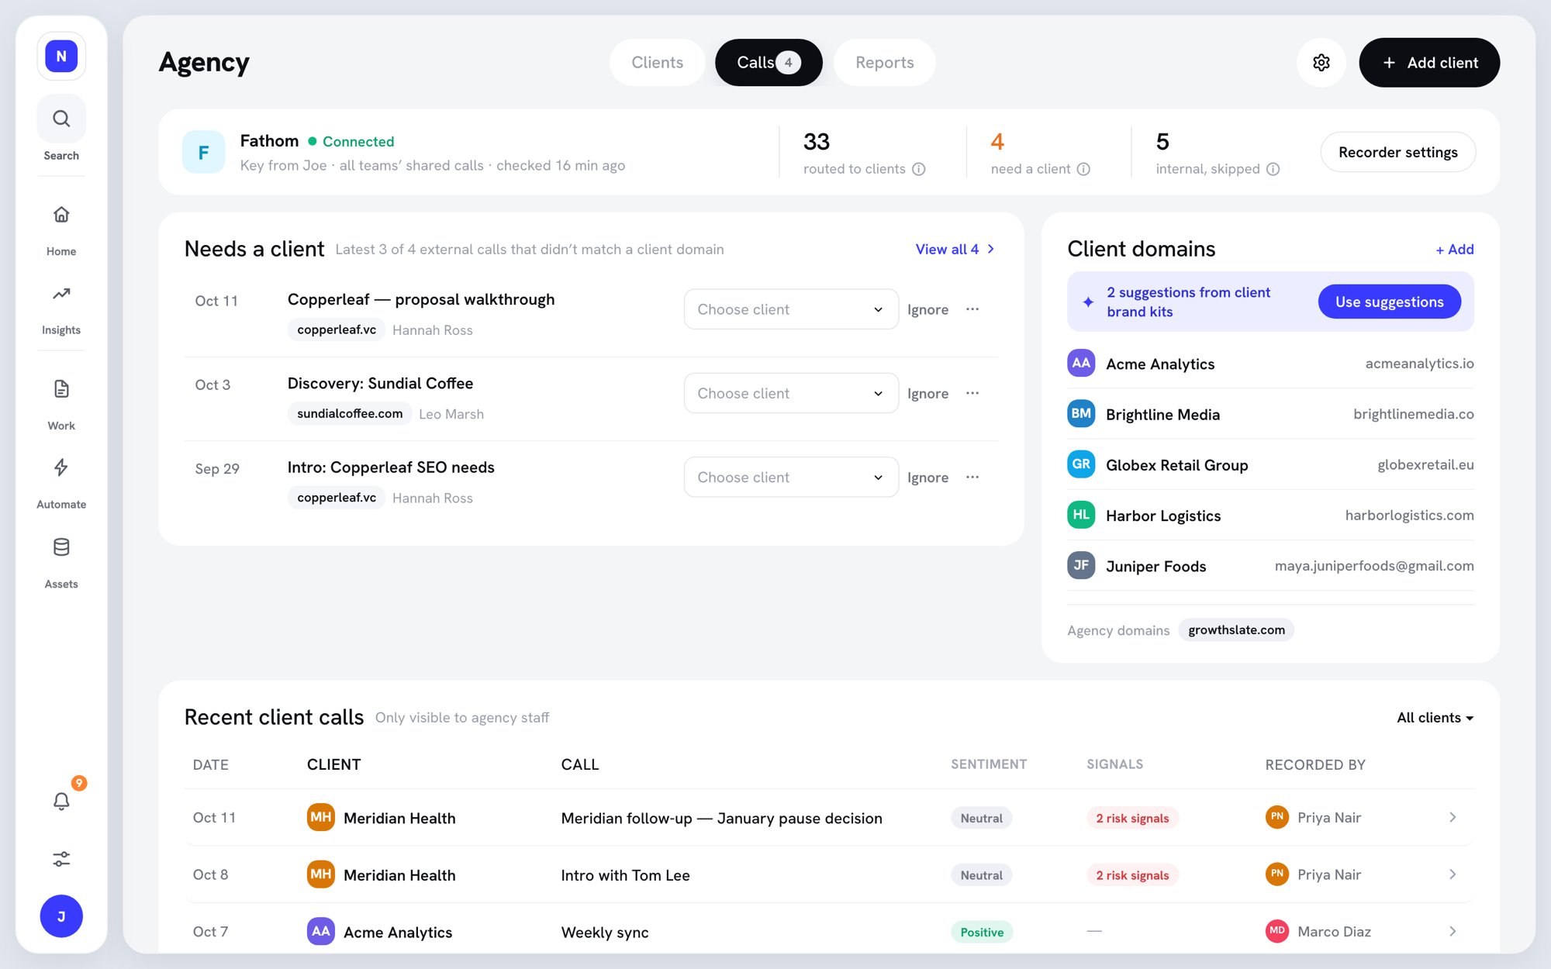The width and height of the screenshot is (1551, 969).
Task: Open more options for Copperleaf proposal walkthrough
Action: pos(972,309)
